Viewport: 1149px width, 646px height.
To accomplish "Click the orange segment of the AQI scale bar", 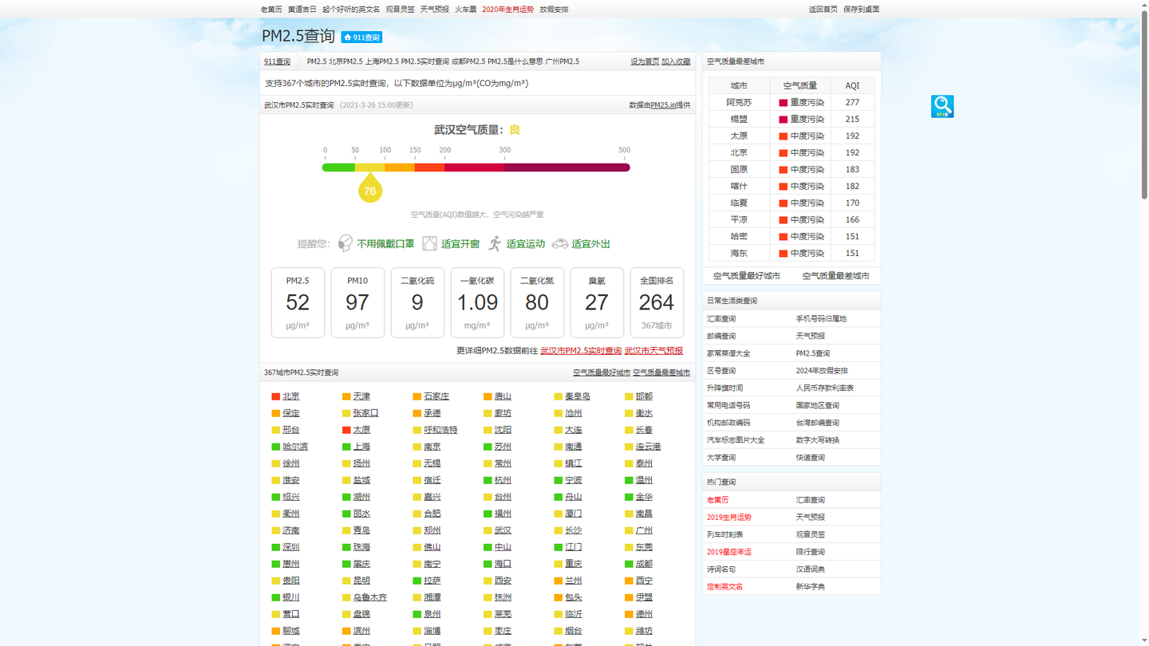I will click(400, 167).
